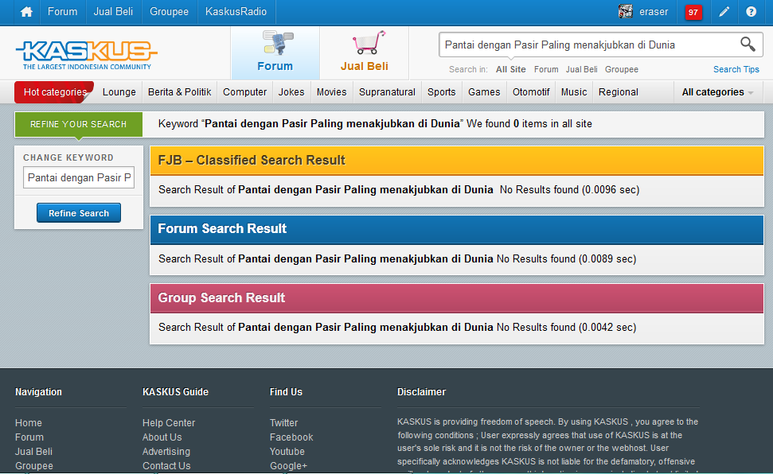Viewport: 773px width, 474px height.
Task: Open Advertising footer link
Action: point(166,452)
